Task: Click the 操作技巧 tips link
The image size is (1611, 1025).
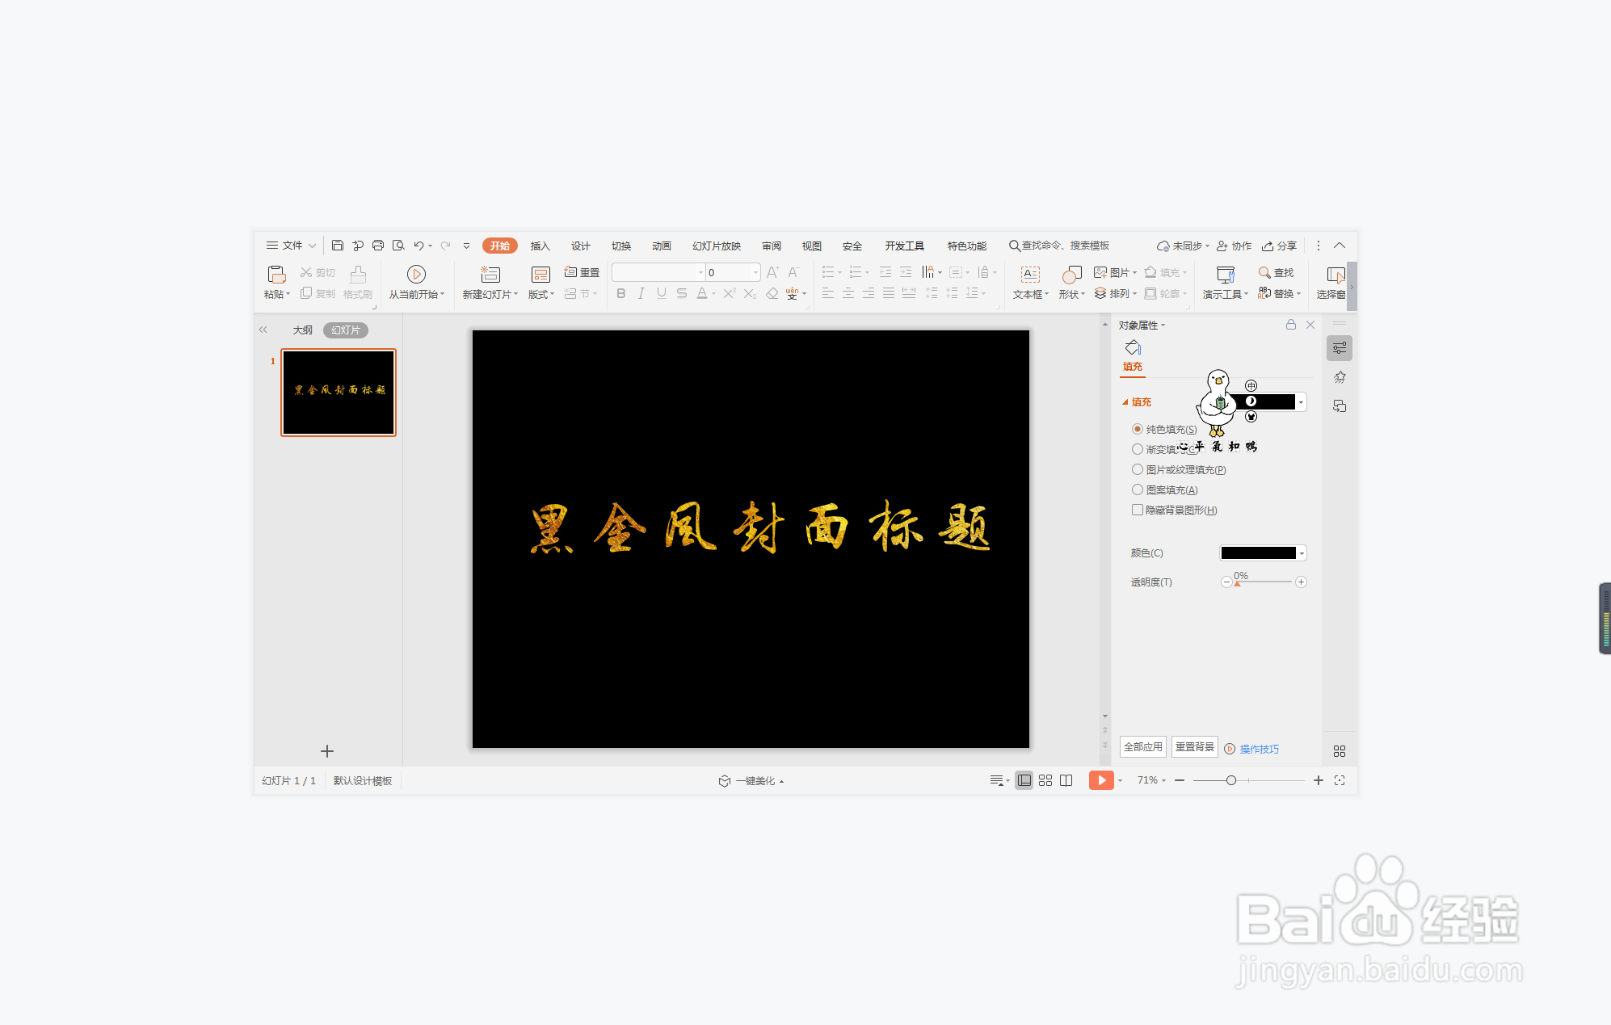Action: tap(1259, 749)
